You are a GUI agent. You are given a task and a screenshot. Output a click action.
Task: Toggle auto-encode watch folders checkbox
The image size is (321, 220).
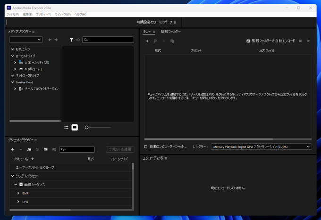coord(248,41)
